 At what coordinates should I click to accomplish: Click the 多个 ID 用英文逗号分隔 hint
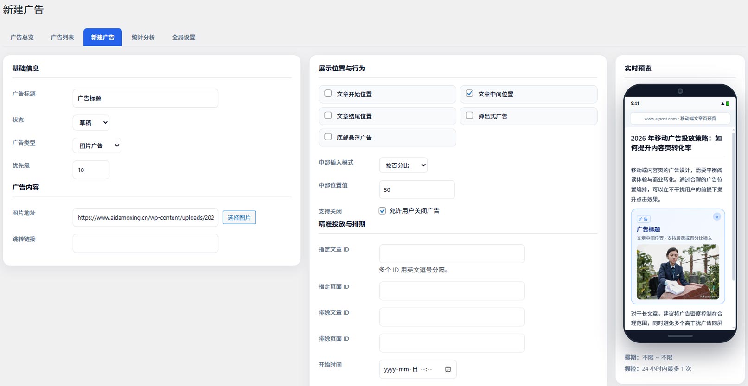[x=414, y=270]
